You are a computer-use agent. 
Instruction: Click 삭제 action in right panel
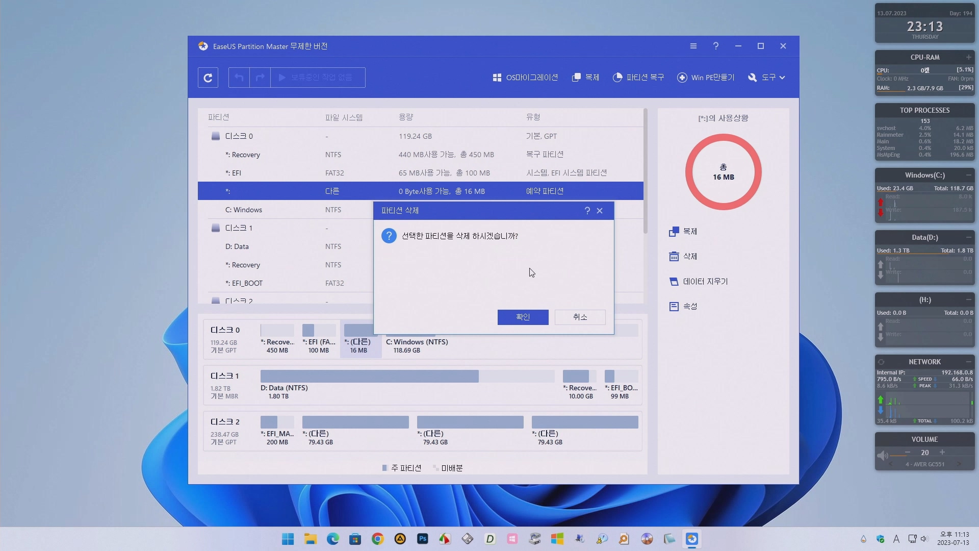683,257
